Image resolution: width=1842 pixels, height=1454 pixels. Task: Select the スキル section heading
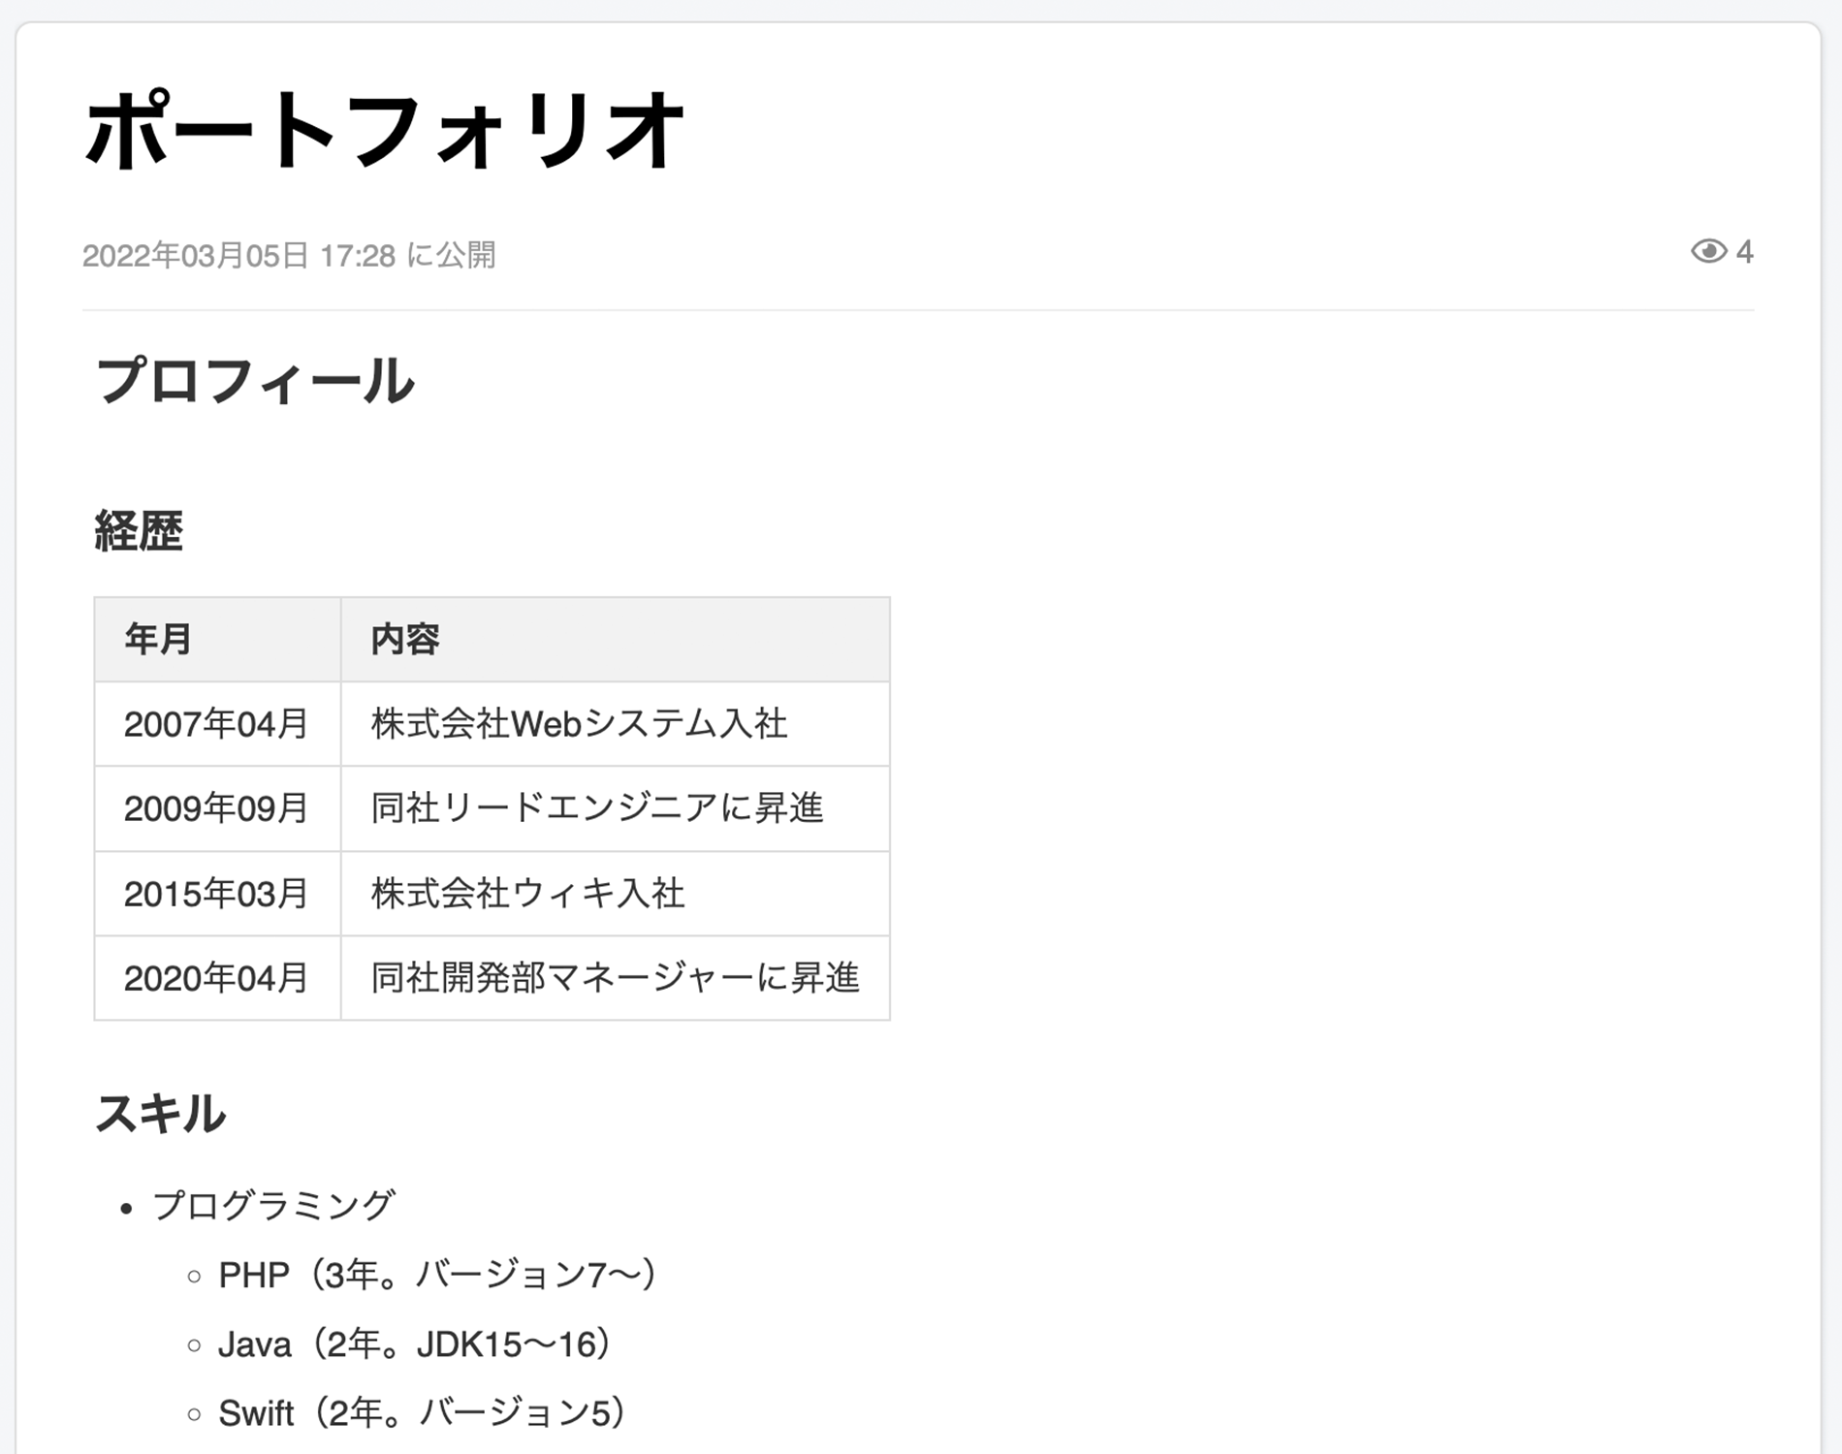(x=160, y=1113)
